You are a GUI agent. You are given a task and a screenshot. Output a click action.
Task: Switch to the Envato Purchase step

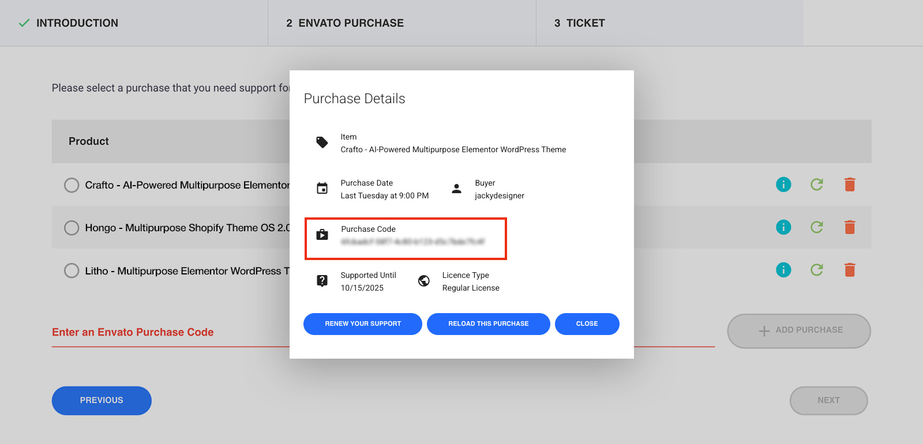pyautogui.click(x=344, y=22)
